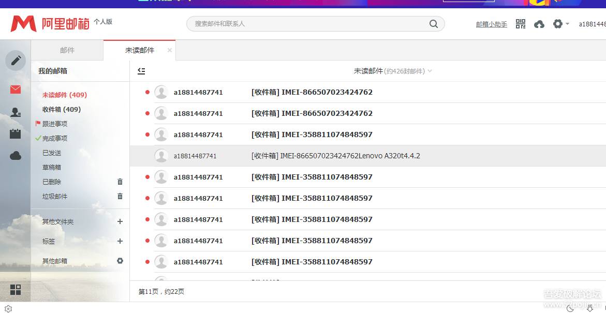Expand the 未读邮件 filter dropdown
Viewport: 606px width, 313px height.
tap(430, 71)
